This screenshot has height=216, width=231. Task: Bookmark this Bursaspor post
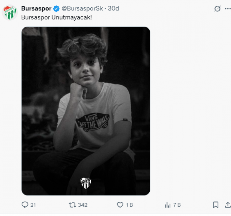[x=216, y=205]
